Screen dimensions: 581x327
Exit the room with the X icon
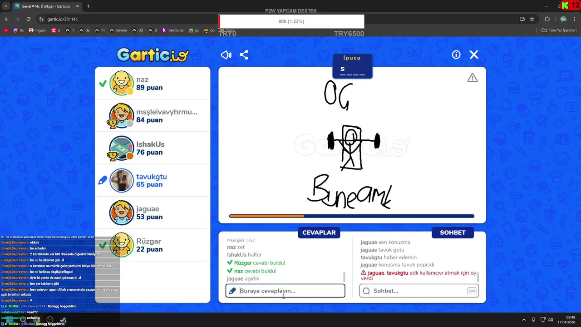tap(474, 54)
